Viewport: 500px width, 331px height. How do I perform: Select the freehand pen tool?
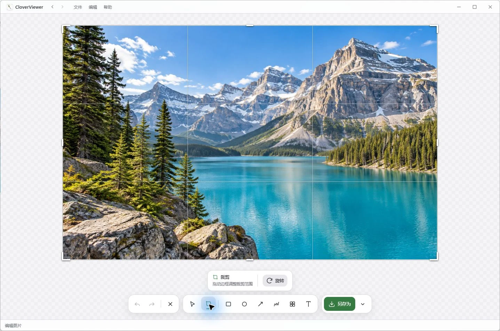(276, 304)
